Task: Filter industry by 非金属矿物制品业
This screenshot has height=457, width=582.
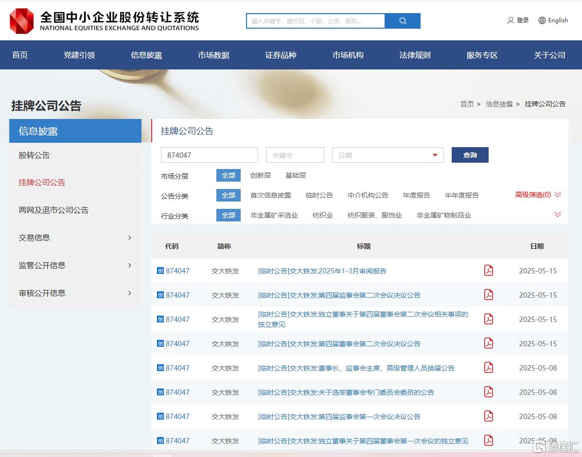Action: coord(443,215)
